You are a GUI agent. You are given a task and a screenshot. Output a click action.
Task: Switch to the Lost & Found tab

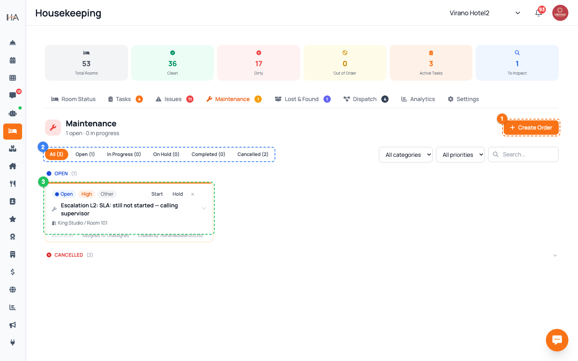[x=303, y=99]
